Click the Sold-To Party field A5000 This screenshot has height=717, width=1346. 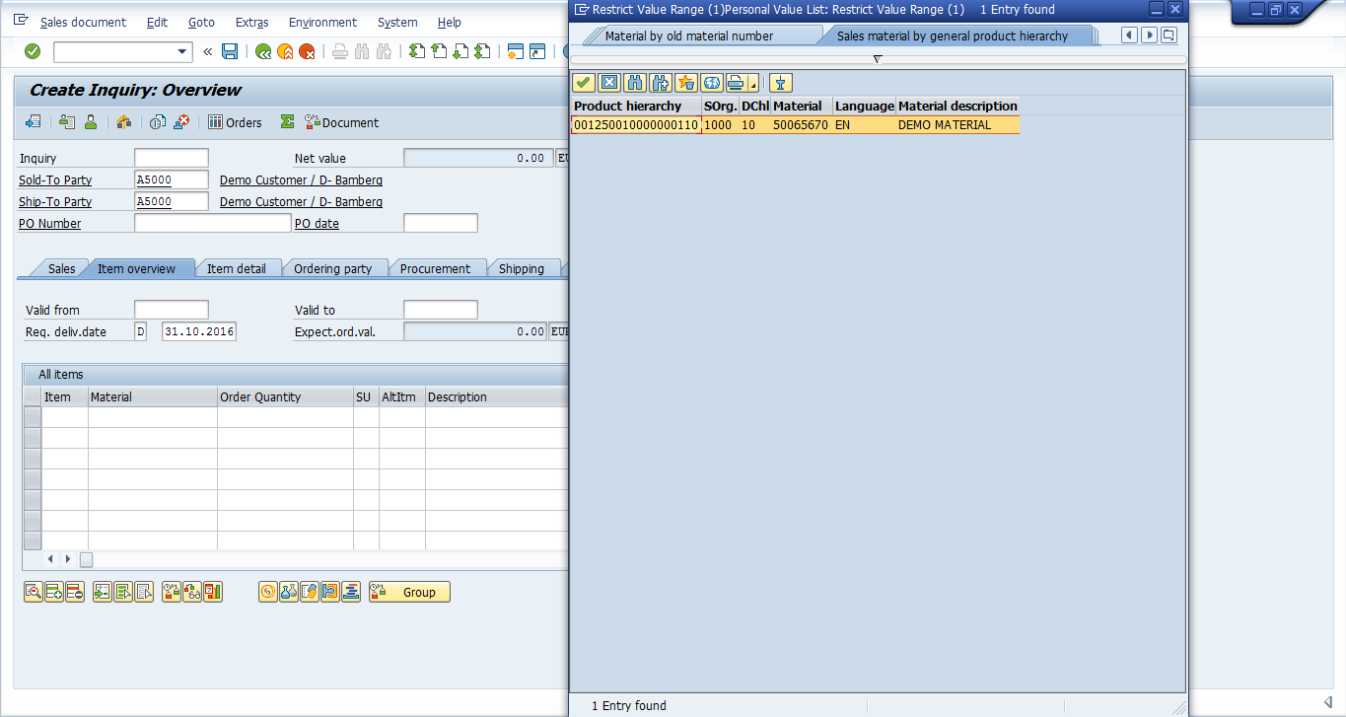[x=172, y=179]
